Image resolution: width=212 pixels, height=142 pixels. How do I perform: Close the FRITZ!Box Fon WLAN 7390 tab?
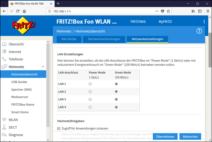tap(51, 4)
